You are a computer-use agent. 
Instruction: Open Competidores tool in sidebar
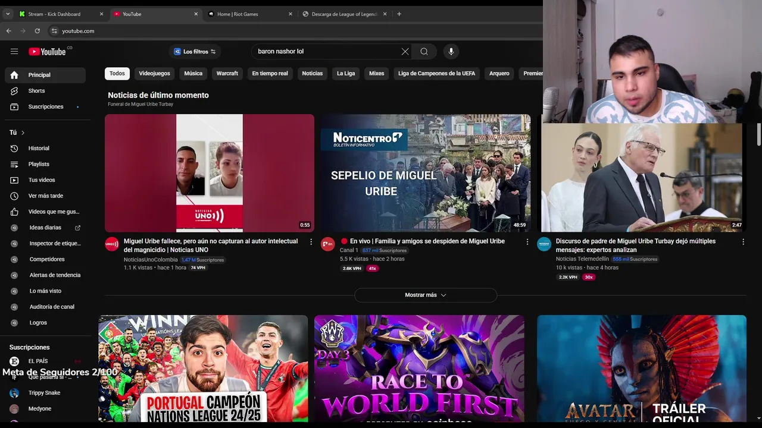click(45, 259)
